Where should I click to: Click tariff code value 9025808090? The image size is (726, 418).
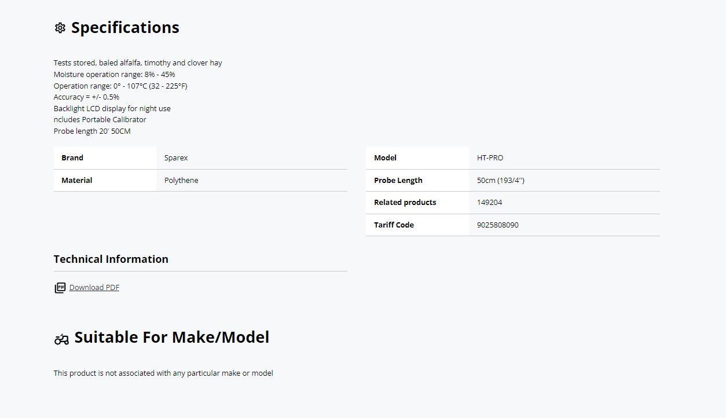click(497, 225)
